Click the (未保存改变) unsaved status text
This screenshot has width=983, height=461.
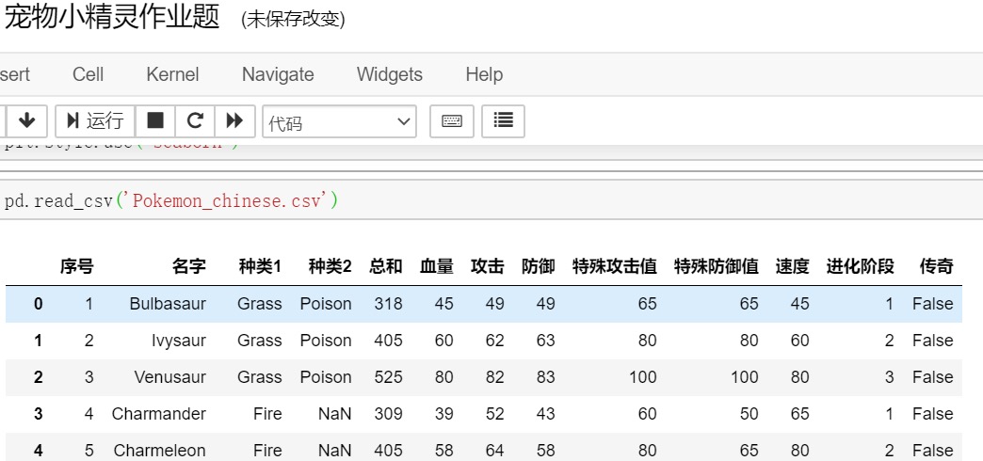point(293,20)
